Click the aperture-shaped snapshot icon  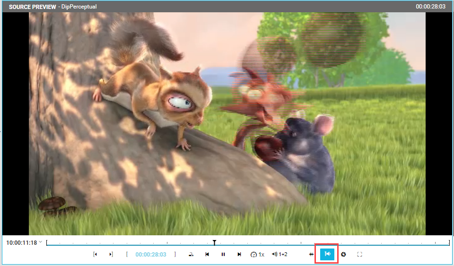[x=343, y=254]
